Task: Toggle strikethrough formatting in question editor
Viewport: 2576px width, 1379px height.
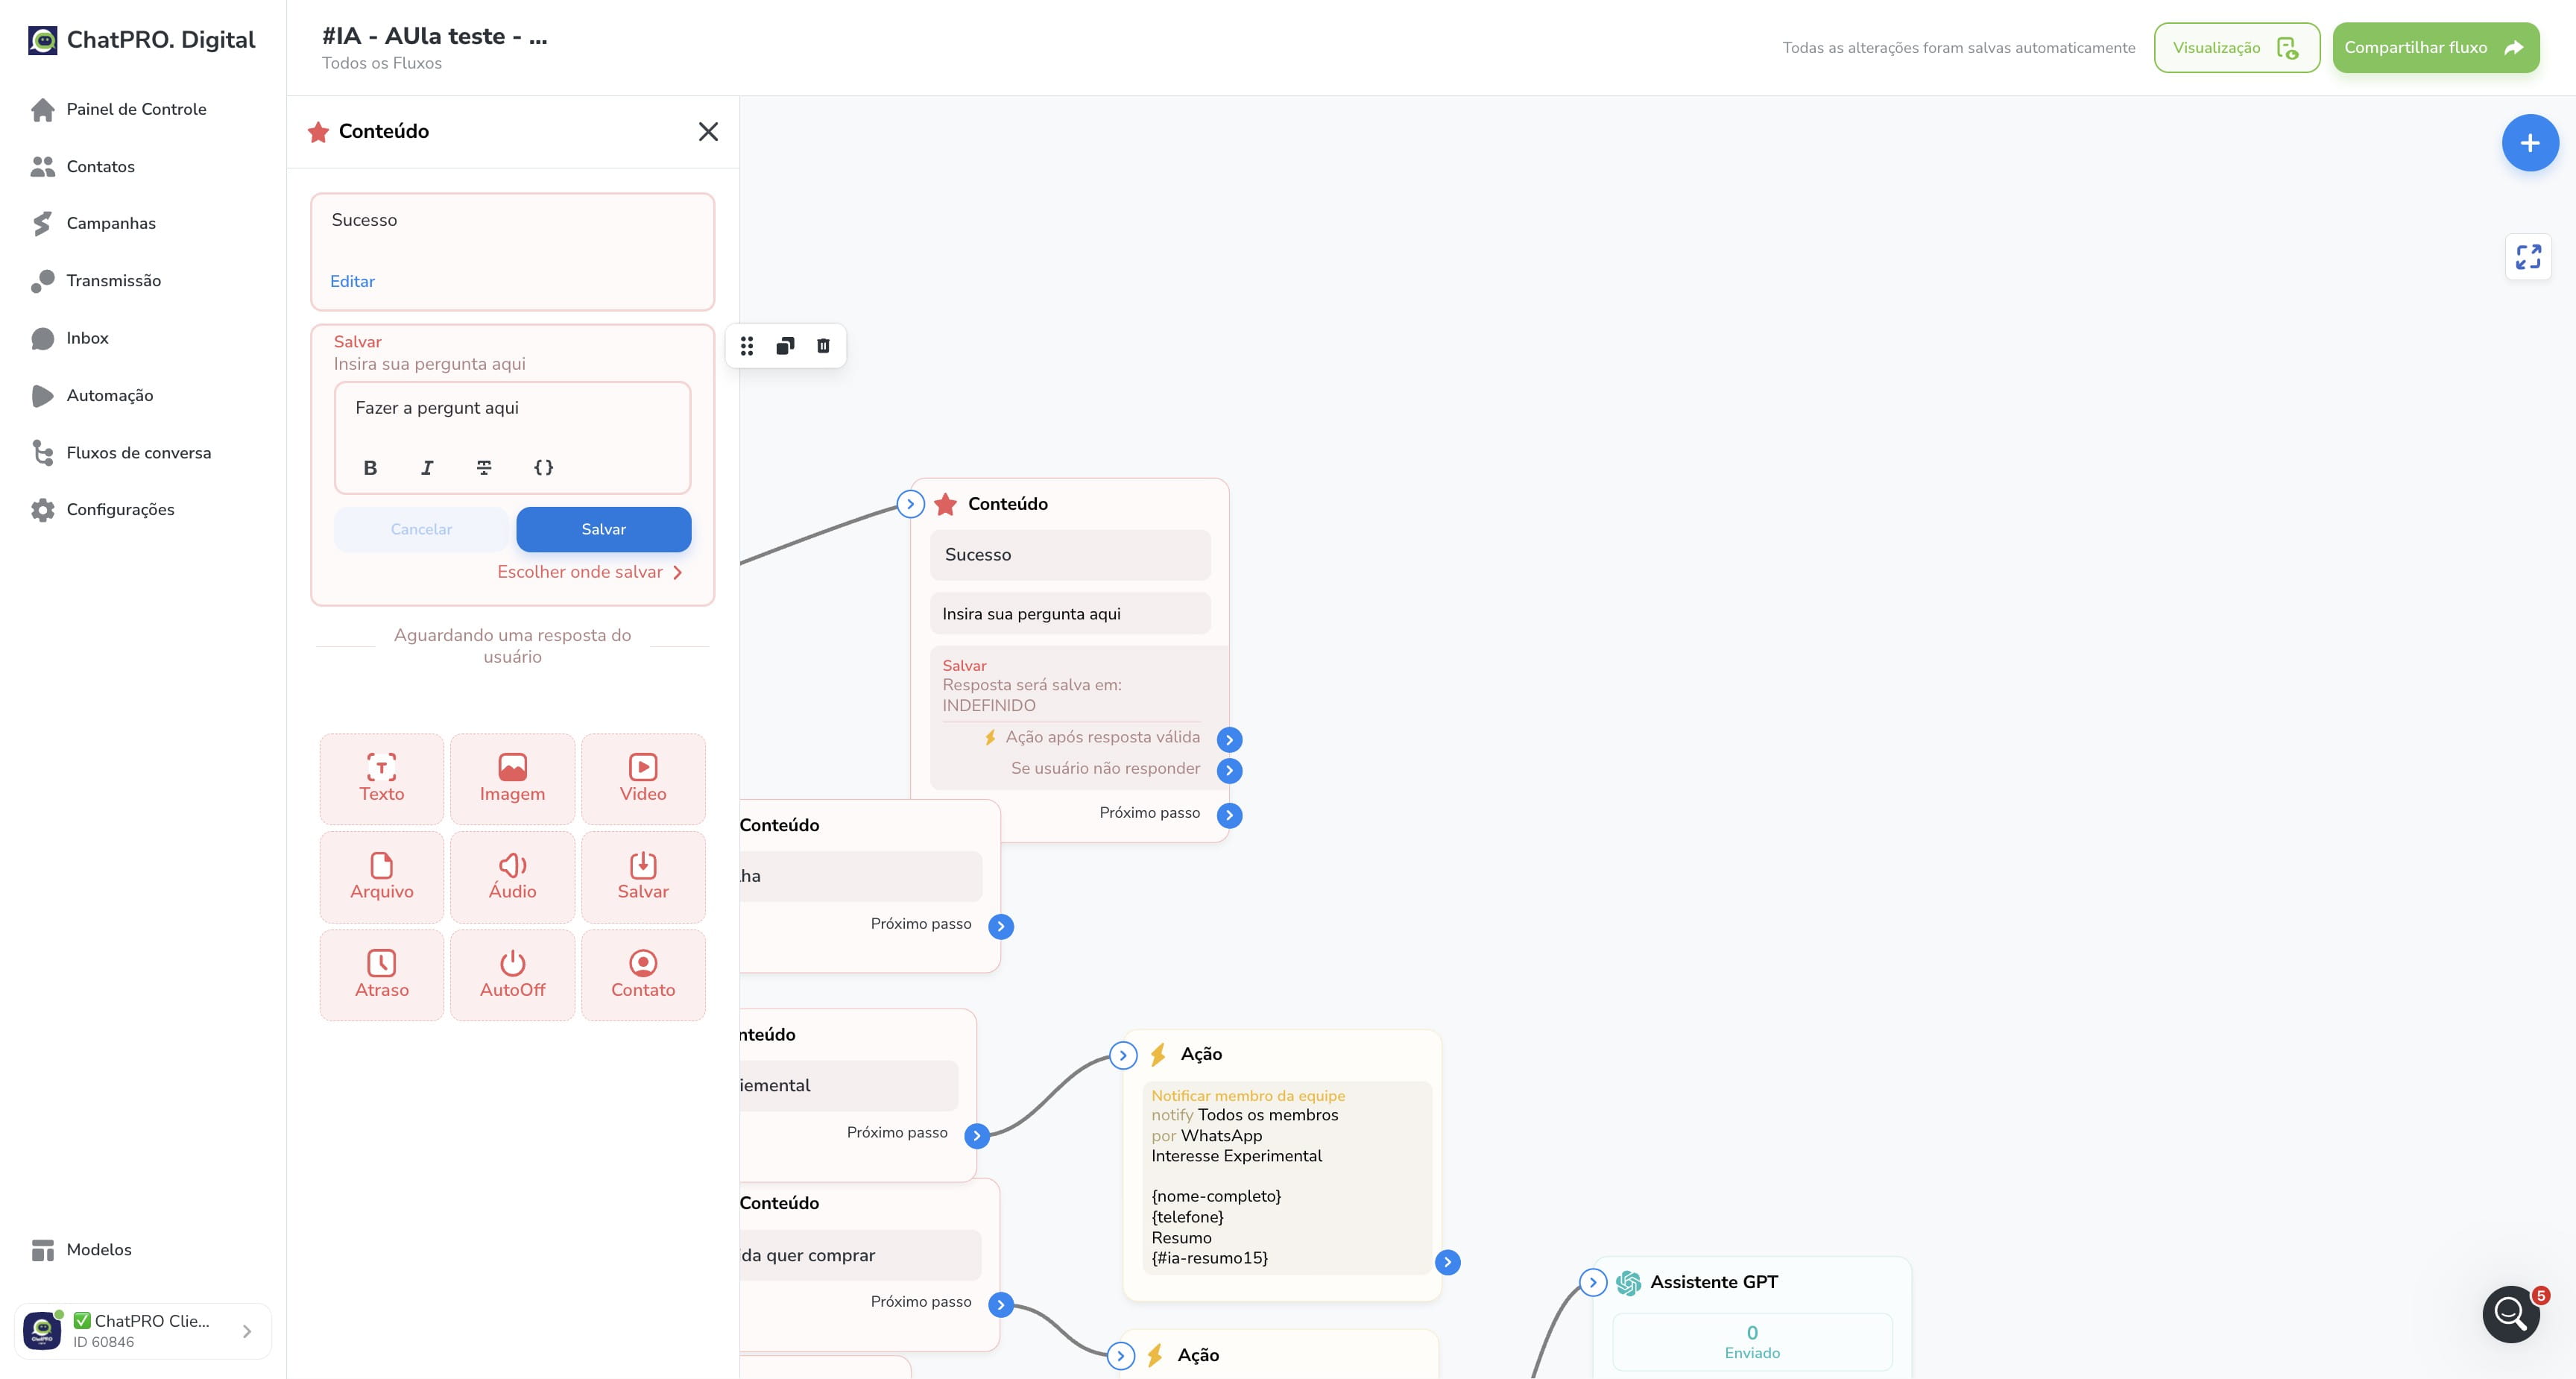Action: 484,467
